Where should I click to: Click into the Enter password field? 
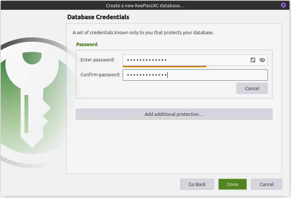[x=185, y=60]
